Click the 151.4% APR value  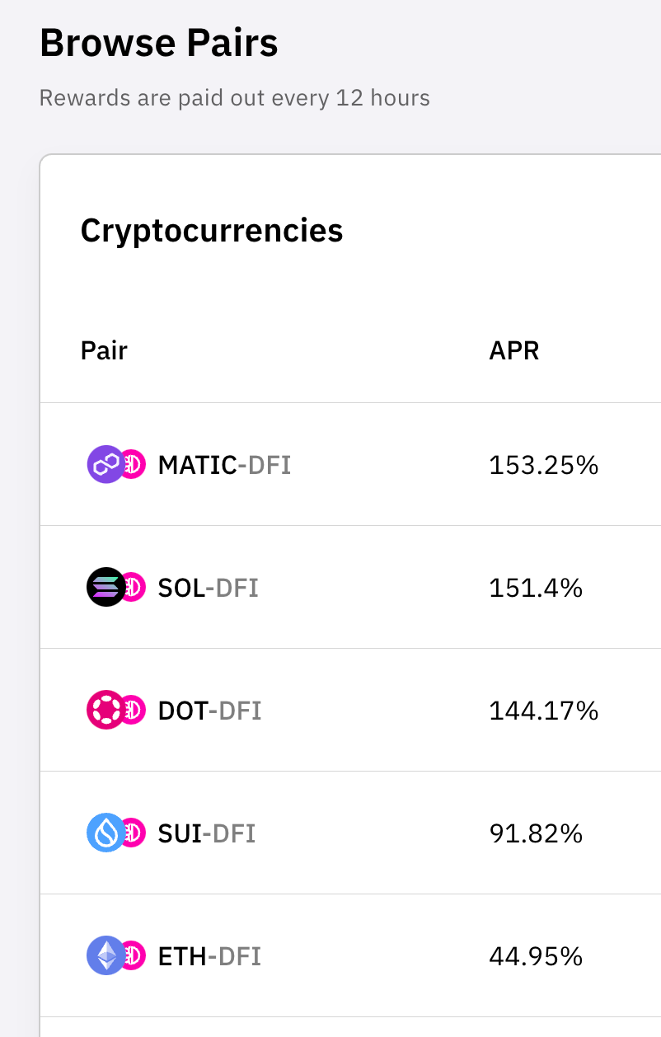pos(536,589)
